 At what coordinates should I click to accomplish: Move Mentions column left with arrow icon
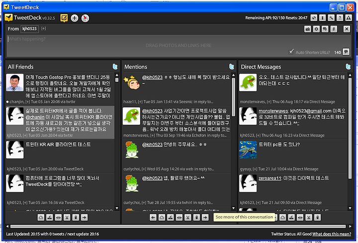[153, 218]
